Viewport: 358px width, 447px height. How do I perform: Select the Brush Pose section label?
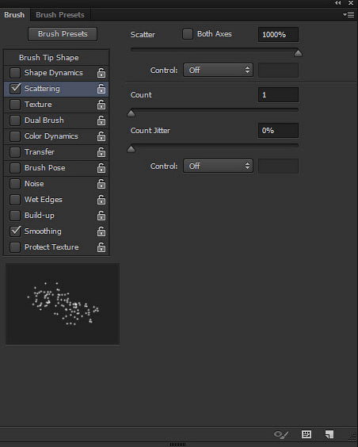(45, 168)
